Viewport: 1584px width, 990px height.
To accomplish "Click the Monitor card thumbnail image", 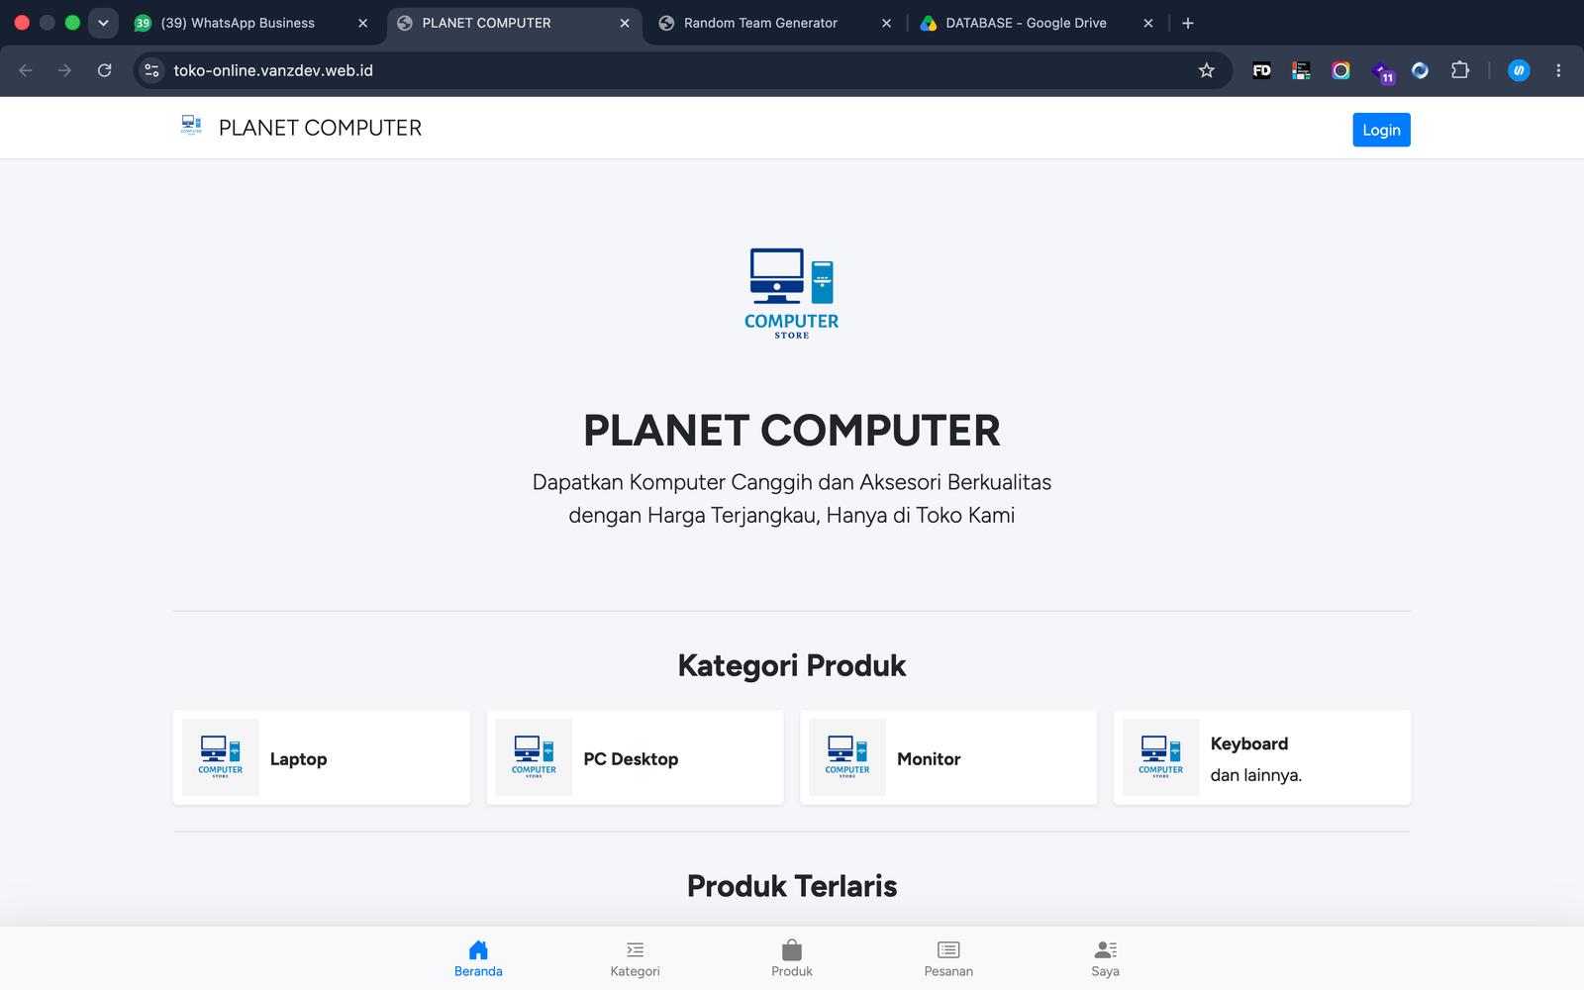I will (847, 757).
